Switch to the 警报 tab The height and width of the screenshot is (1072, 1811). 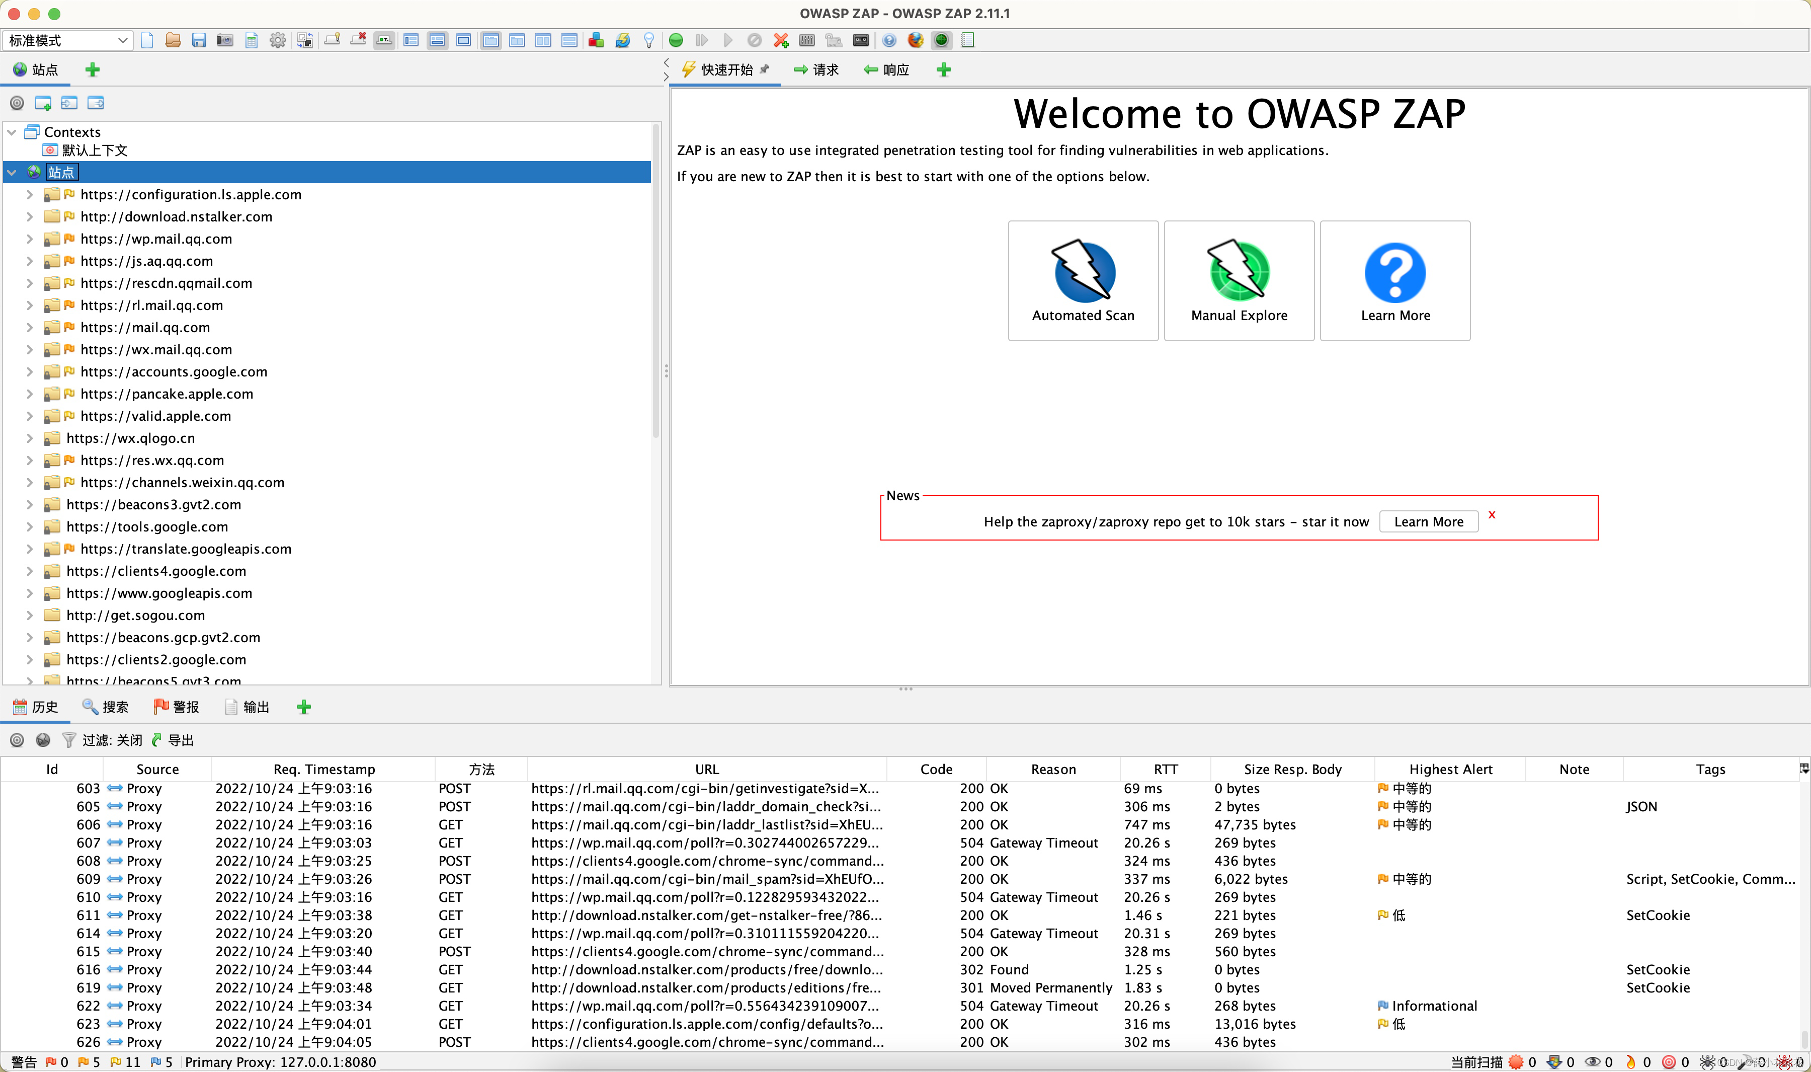tap(177, 707)
